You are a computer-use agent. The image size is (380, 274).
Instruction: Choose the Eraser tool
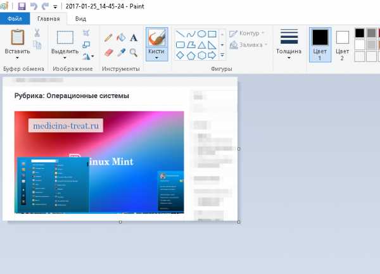pos(108,52)
